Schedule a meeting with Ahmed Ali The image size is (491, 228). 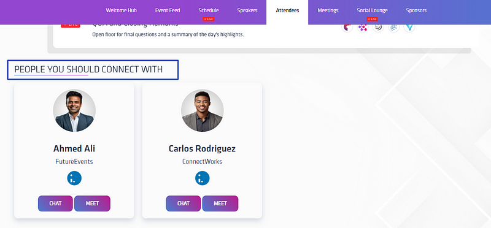pos(93,203)
